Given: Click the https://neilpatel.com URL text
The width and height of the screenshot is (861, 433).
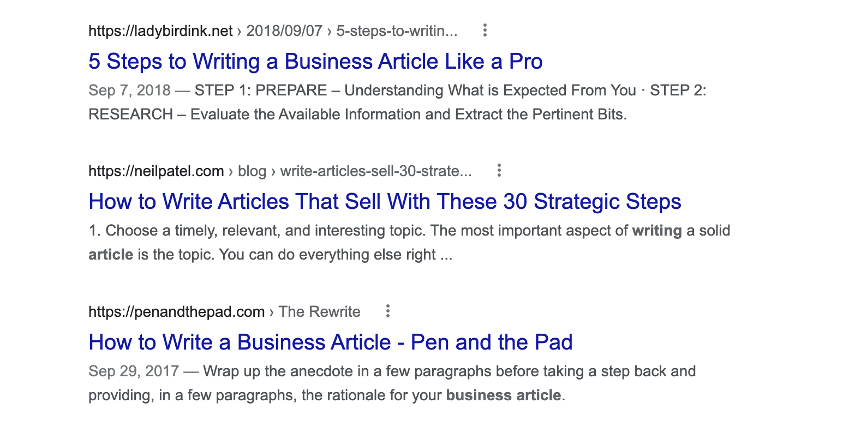Looking at the screenshot, I should (156, 171).
